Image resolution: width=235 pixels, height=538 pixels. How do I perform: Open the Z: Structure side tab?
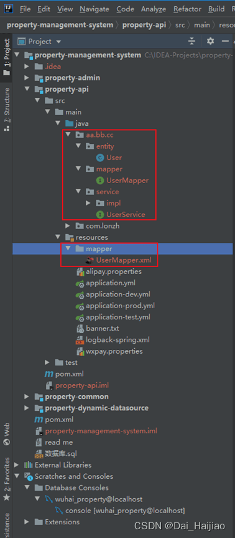6,110
